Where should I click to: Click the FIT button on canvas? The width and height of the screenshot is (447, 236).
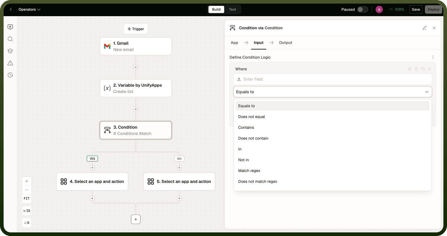pyautogui.click(x=27, y=199)
